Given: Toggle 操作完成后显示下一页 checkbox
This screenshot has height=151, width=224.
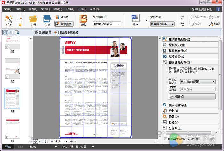Looking at the screenshot, I should click(x=166, y=139).
